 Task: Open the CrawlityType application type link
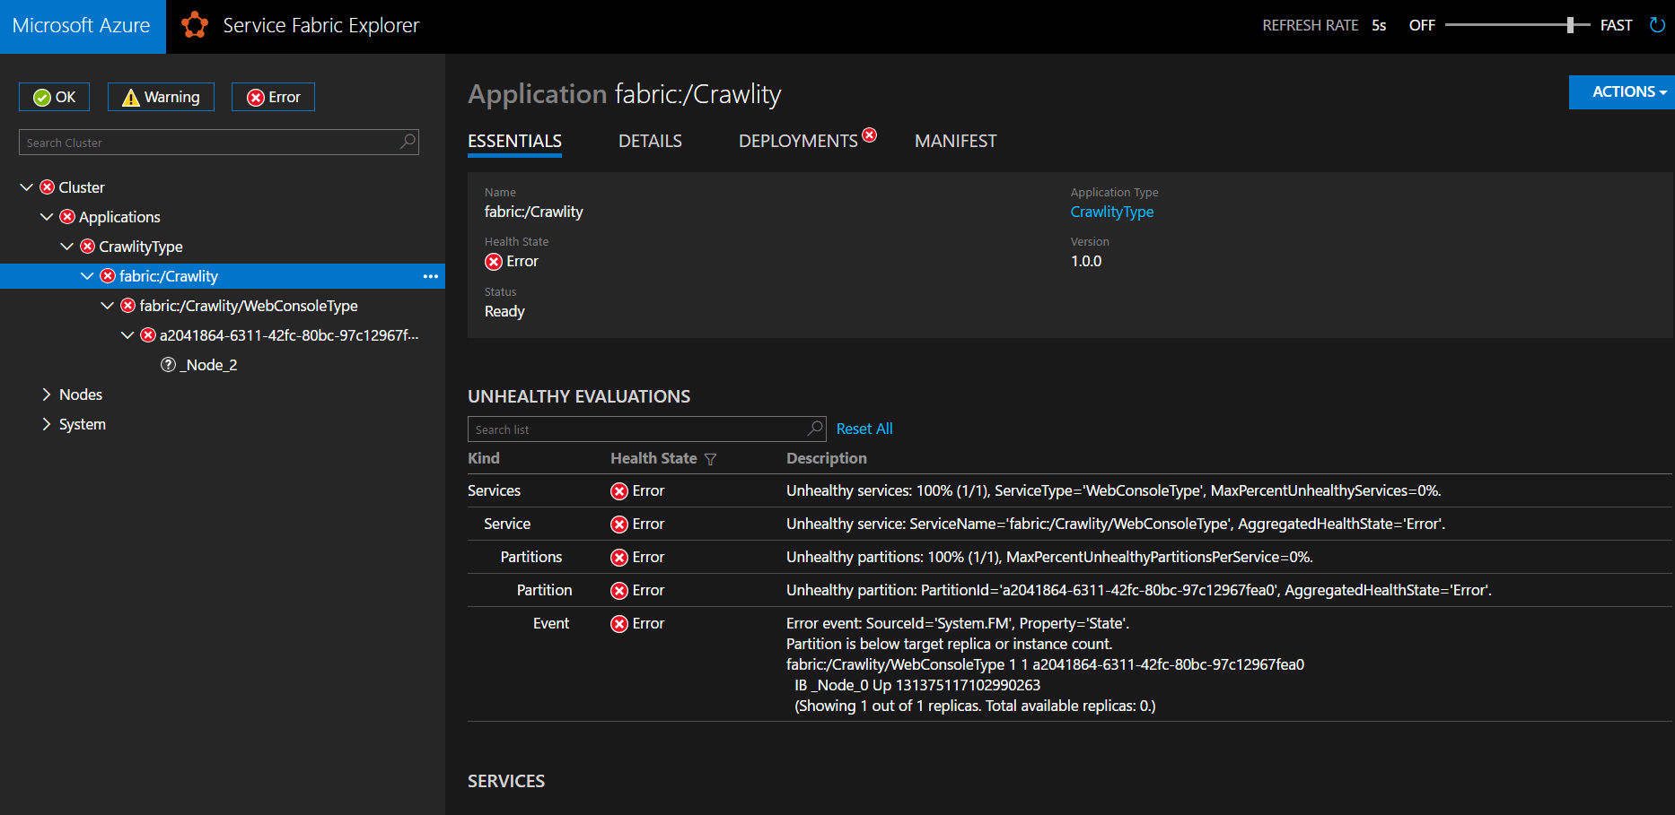click(1111, 212)
